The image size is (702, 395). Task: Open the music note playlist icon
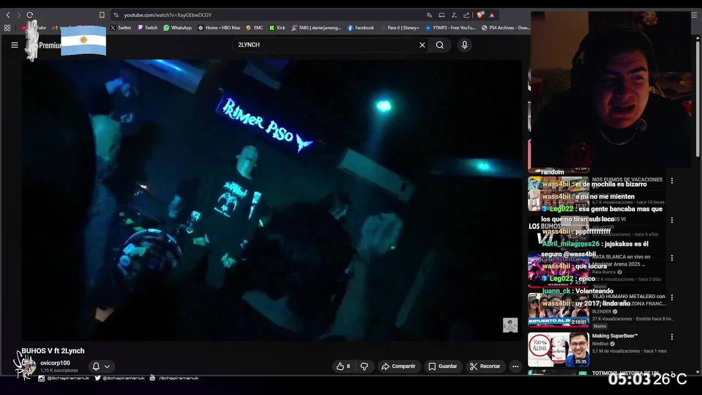[x=454, y=15]
